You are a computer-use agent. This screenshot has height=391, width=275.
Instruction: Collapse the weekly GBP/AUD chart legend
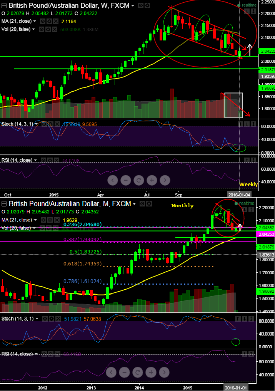pyautogui.click(x=4, y=5)
